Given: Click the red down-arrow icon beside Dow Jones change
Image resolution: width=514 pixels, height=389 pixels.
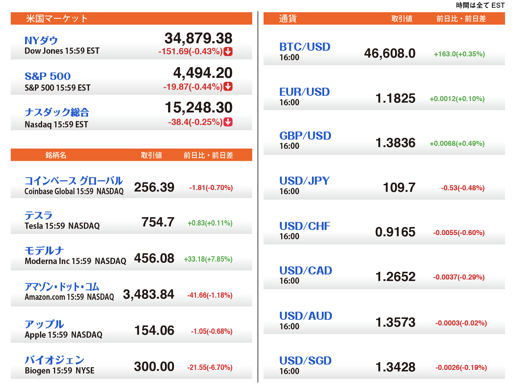Looking at the screenshot, I should 228,51.
